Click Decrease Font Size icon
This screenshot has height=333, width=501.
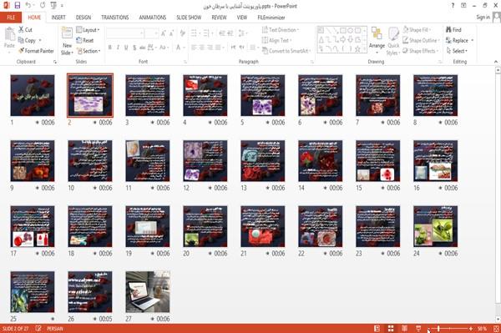click(171, 33)
